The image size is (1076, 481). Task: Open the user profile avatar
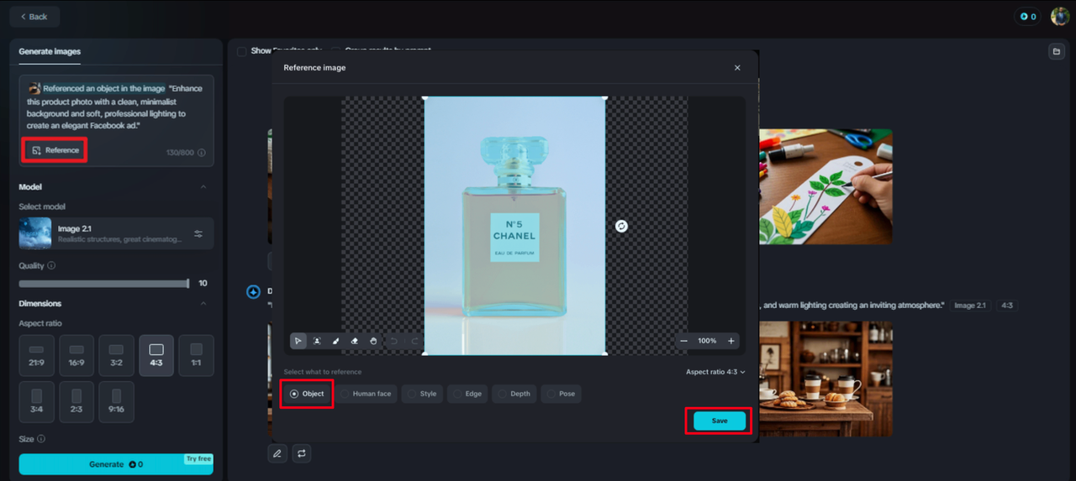[x=1059, y=17]
